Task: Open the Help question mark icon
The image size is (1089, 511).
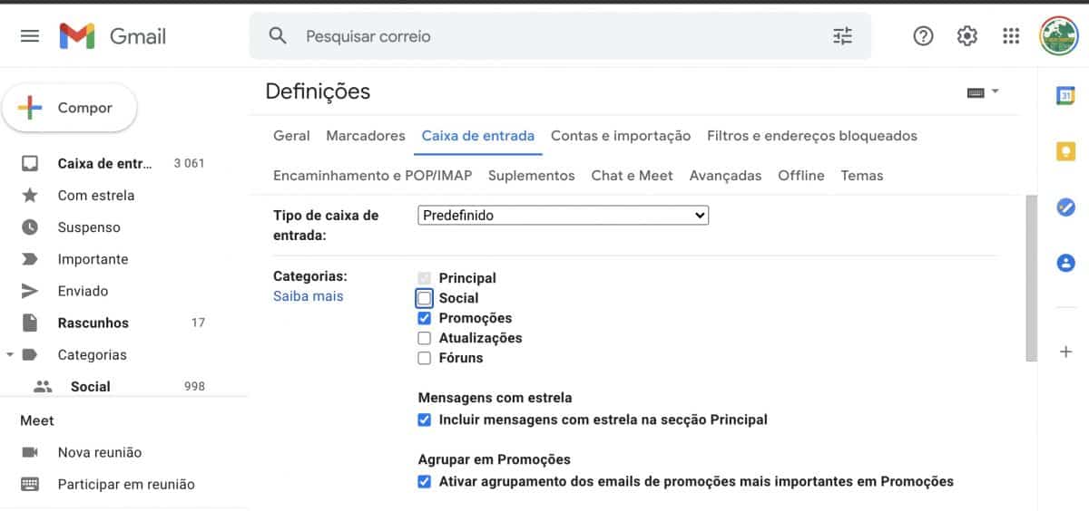Action: coord(923,36)
